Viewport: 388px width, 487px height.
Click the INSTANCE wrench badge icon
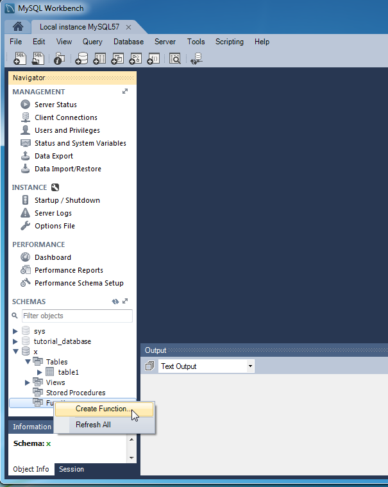tap(55, 187)
